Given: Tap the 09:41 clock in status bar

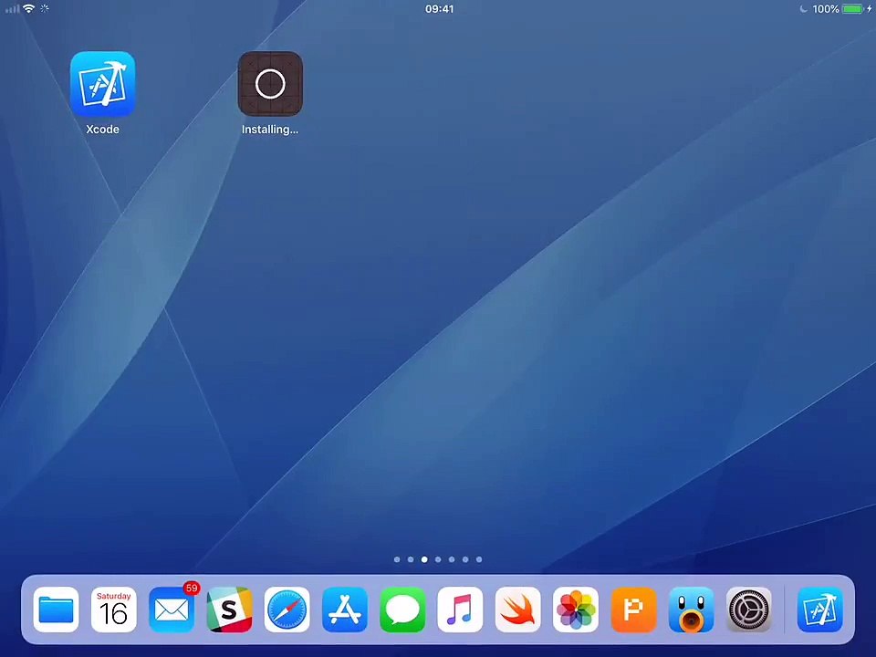Looking at the screenshot, I should tap(439, 9).
